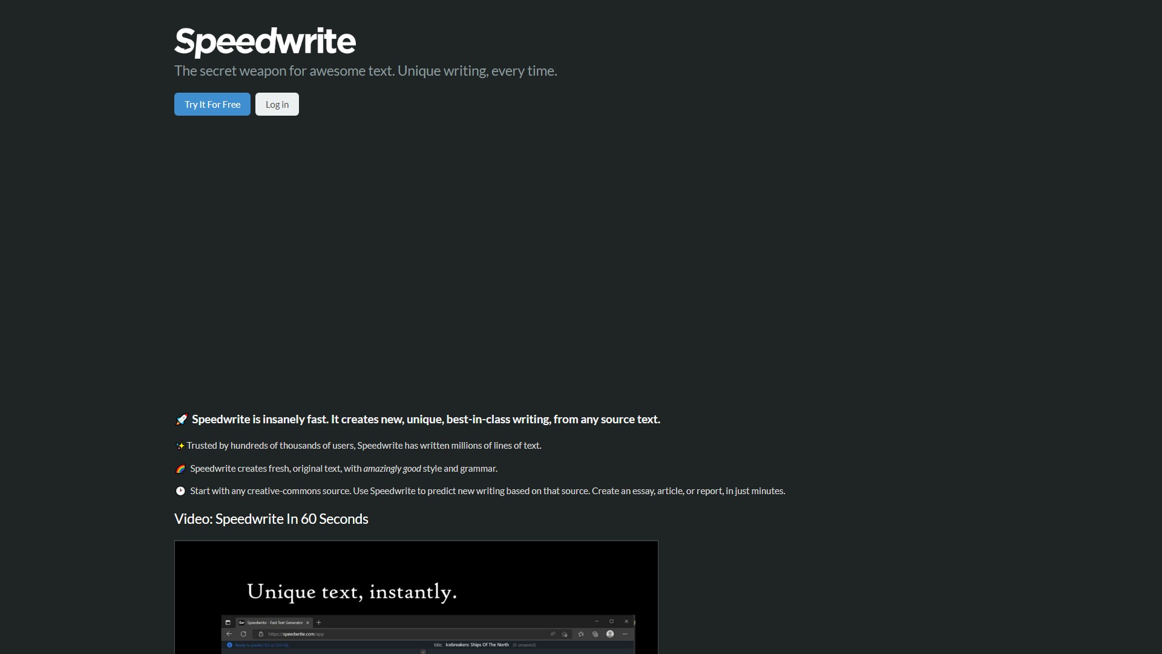1162x654 pixels.
Task: Click the Speedwrite logo heading
Action: 264,41
